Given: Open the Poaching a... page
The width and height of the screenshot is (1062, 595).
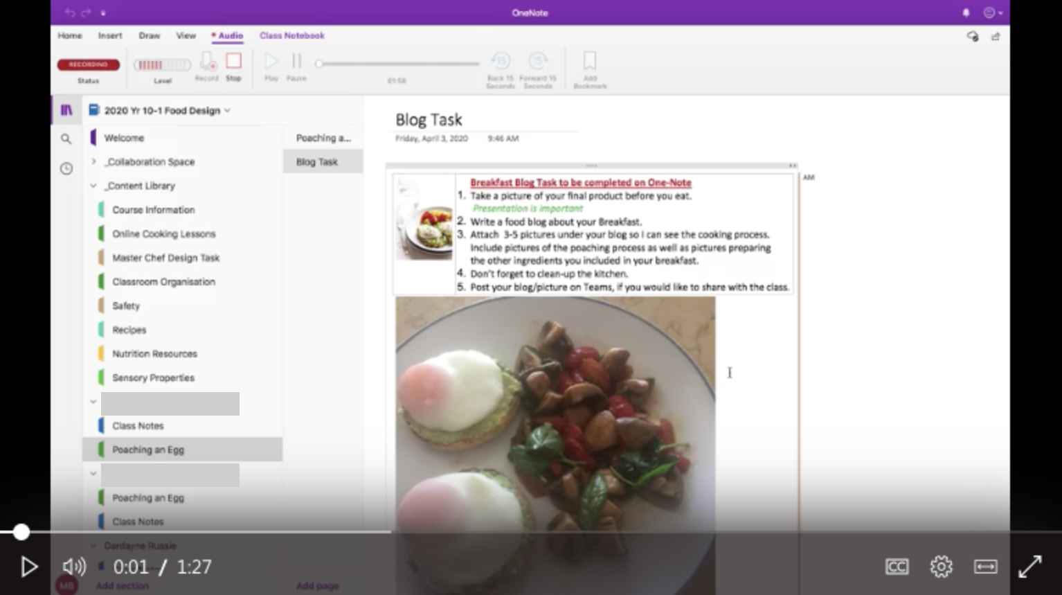Looking at the screenshot, I should [323, 138].
